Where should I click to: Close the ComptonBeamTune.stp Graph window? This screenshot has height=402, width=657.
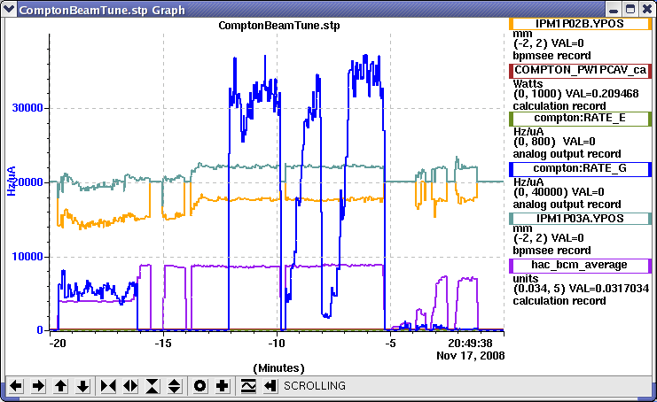pyautogui.click(x=646, y=10)
